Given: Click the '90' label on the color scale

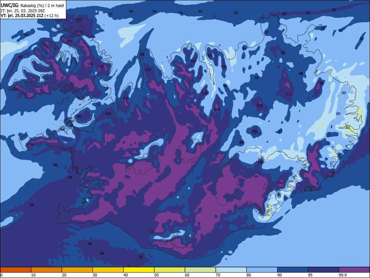Looking at the screenshot, I should click(x=279, y=275).
